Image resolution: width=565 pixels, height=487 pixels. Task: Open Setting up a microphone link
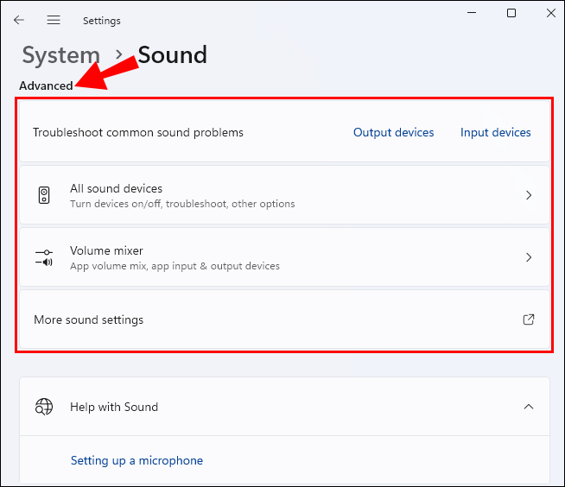pyautogui.click(x=136, y=460)
